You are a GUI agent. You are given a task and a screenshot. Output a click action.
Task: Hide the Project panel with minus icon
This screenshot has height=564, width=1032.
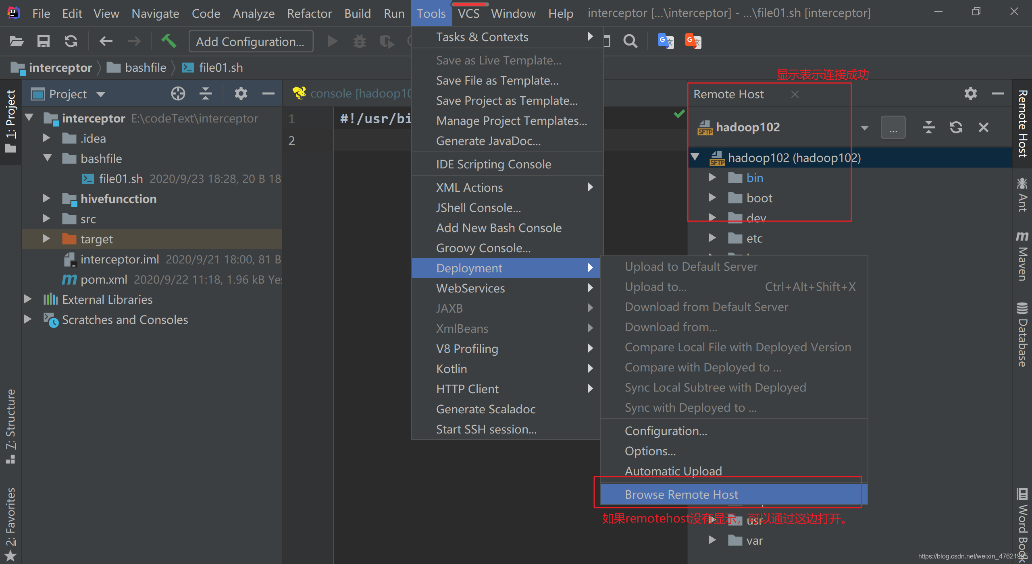(x=268, y=93)
